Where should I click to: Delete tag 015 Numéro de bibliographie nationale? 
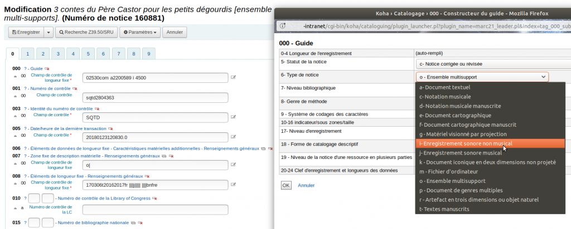pos(140,222)
